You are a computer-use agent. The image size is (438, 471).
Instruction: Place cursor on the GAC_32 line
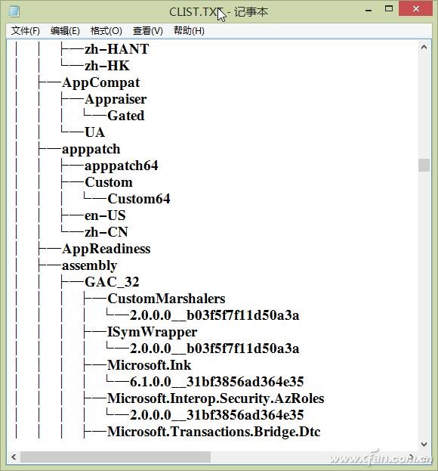click(x=112, y=282)
